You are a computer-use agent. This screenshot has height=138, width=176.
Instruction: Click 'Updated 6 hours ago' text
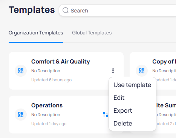pyautogui.click(x=52, y=80)
